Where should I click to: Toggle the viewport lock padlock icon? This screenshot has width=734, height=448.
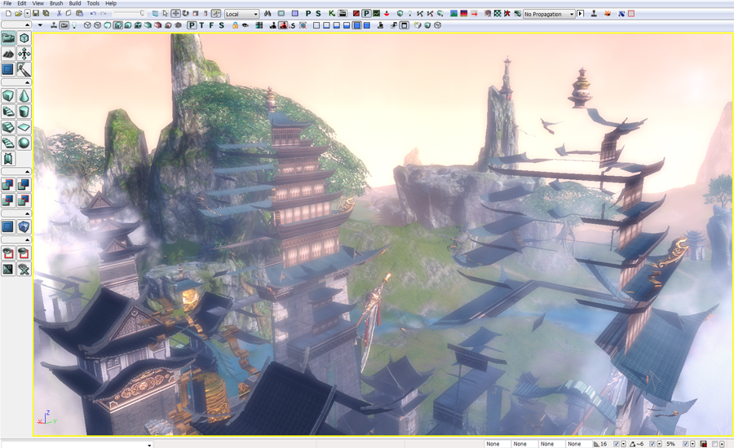235,25
